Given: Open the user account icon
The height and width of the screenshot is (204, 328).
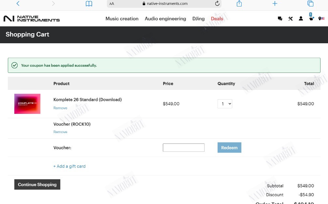Looking at the screenshot, I should (301, 19).
